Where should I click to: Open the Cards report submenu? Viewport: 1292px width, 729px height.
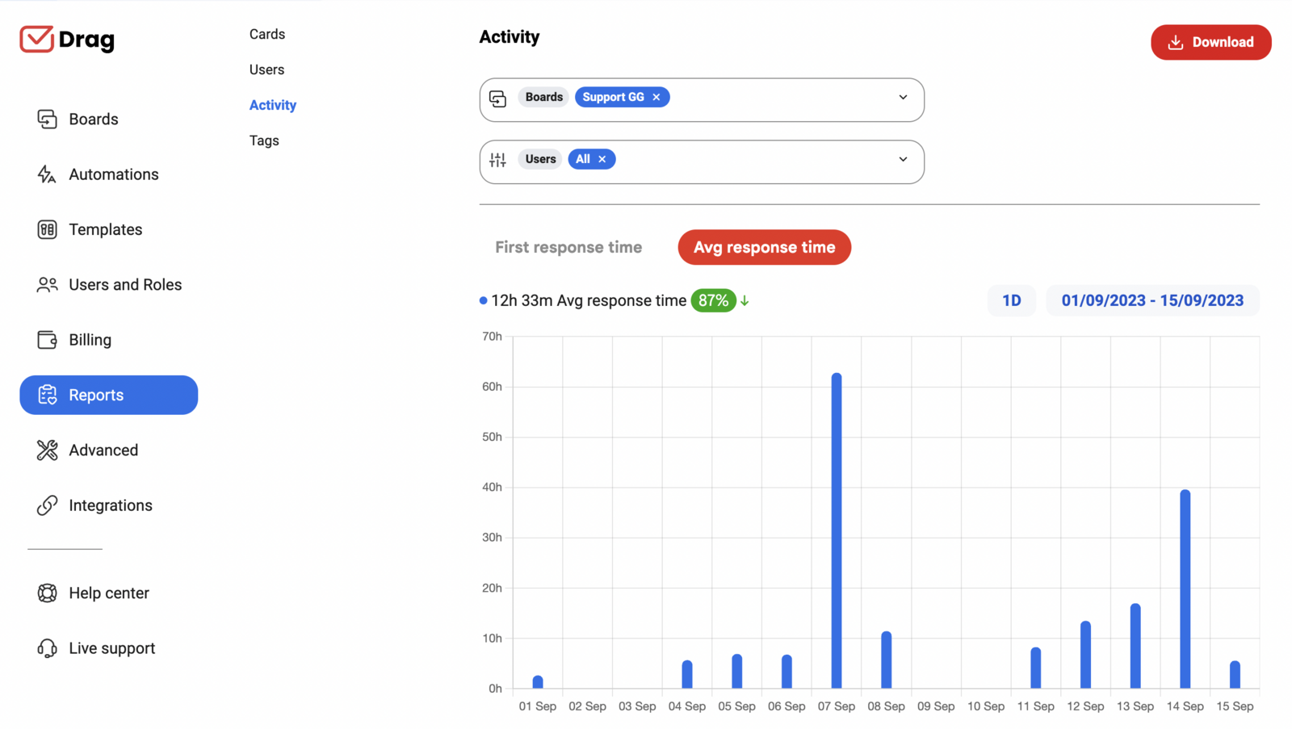point(267,34)
